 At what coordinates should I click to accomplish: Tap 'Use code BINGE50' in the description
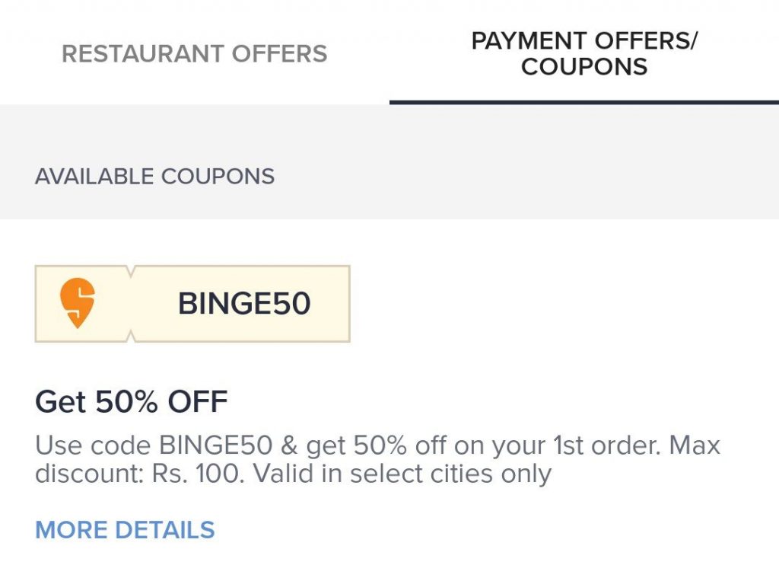click(x=154, y=445)
